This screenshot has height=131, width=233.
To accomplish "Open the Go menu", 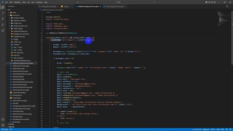I will tap(28, 2).
